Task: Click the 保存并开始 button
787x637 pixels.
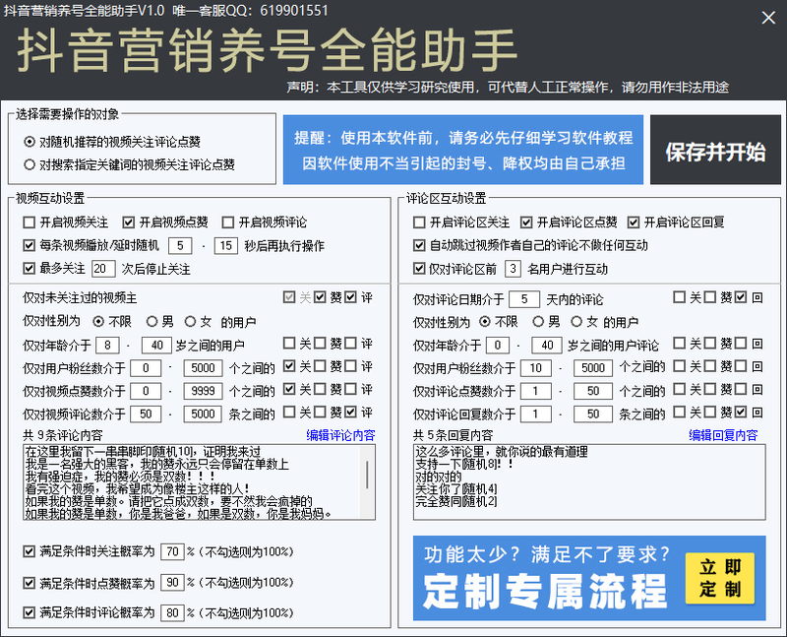Action: click(x=715, y=150)
